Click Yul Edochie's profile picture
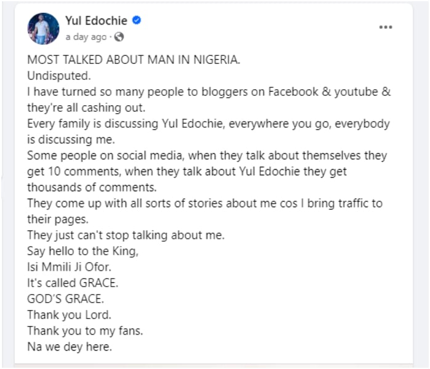 pyautogui.click(x=43, y=28)
